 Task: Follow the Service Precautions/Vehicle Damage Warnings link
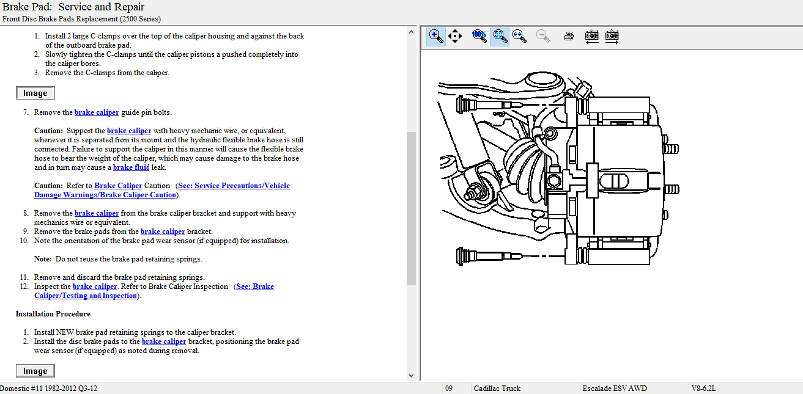[x=234, y=186]
